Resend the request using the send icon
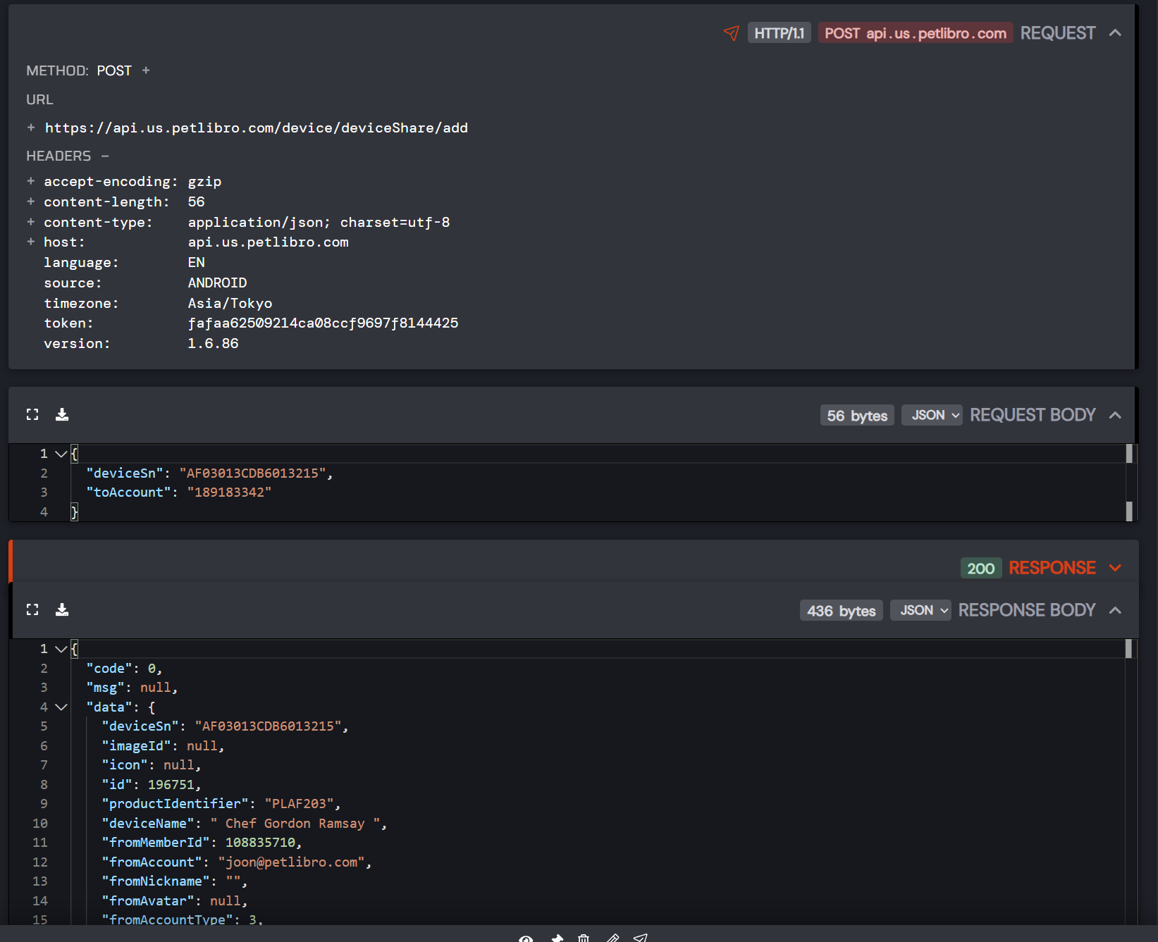 pyautogui.click(x=732, y=32)
